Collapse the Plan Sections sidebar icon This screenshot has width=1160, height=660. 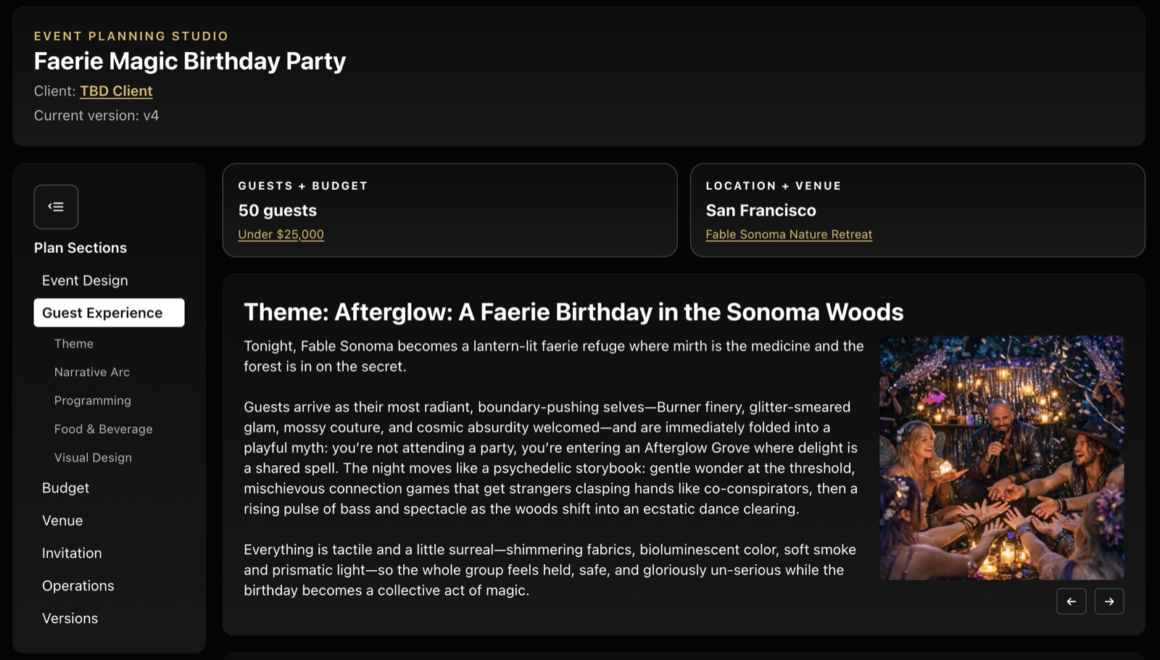(x=56, y=207)
